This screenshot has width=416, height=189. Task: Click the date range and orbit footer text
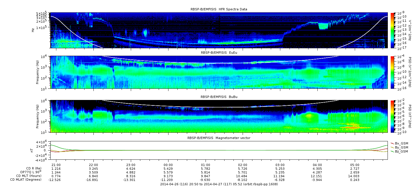click(x=219, y=184)
